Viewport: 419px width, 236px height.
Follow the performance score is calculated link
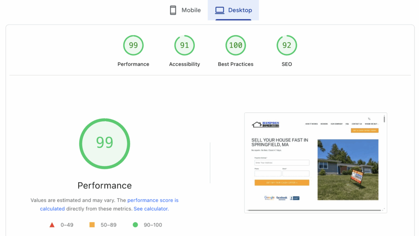point(153,200)
